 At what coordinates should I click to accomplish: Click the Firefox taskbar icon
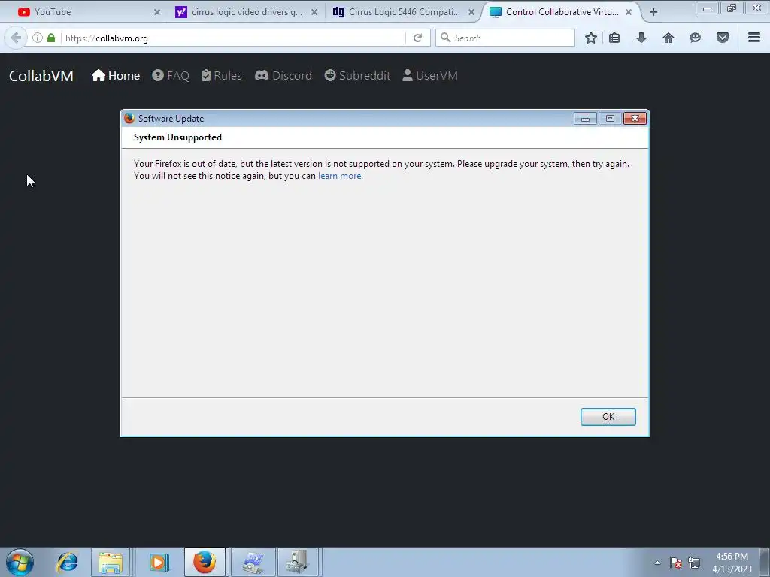point(205,562)
